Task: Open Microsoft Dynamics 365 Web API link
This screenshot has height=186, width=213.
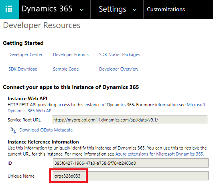Action: [x=30, y=111]
